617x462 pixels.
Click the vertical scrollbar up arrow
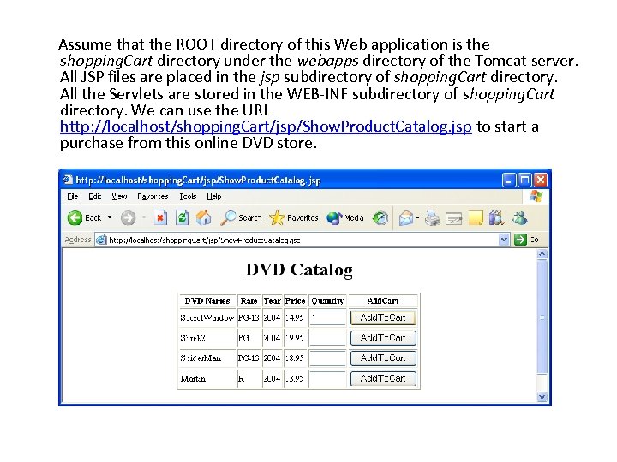click(x=542, y=254)
